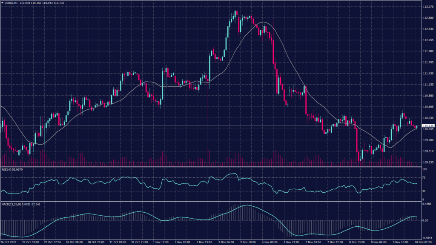Click the 113.075 price axis label
Viewport: 436px width, 245px height.
coord(427,7)
